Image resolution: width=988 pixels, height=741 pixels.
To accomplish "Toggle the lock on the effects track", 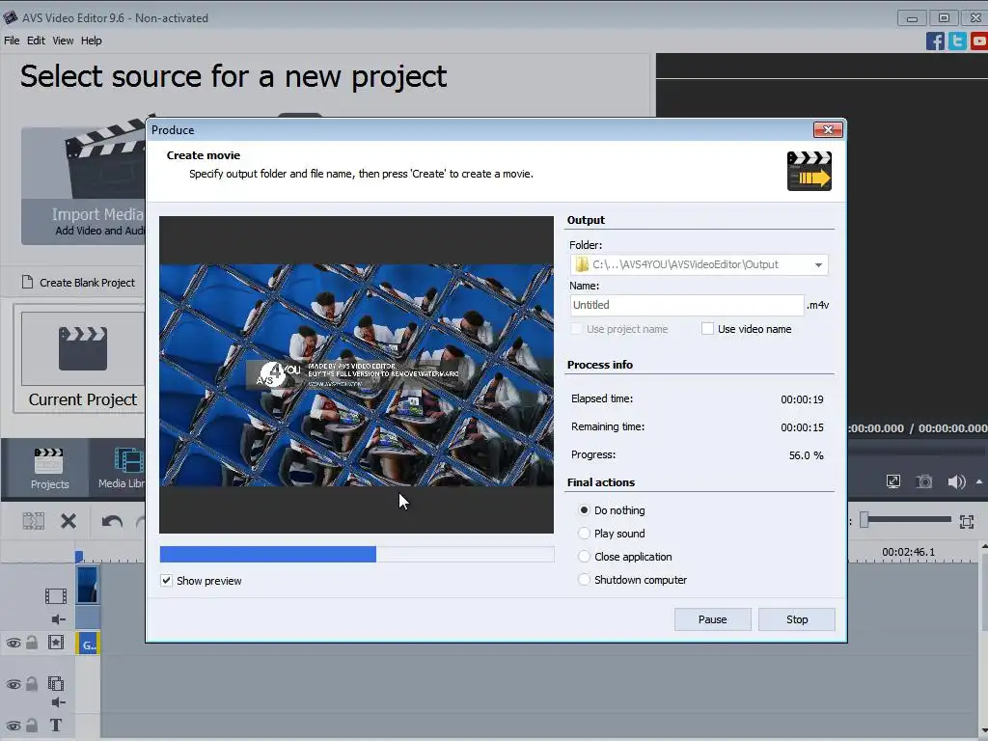I will coord(32,642).
